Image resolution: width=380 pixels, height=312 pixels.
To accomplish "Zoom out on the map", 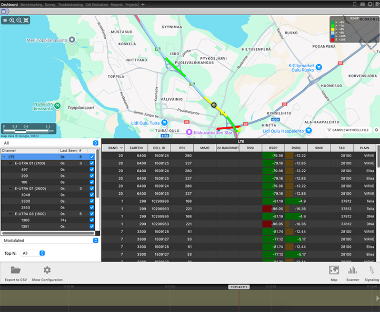I will (19, 20).
